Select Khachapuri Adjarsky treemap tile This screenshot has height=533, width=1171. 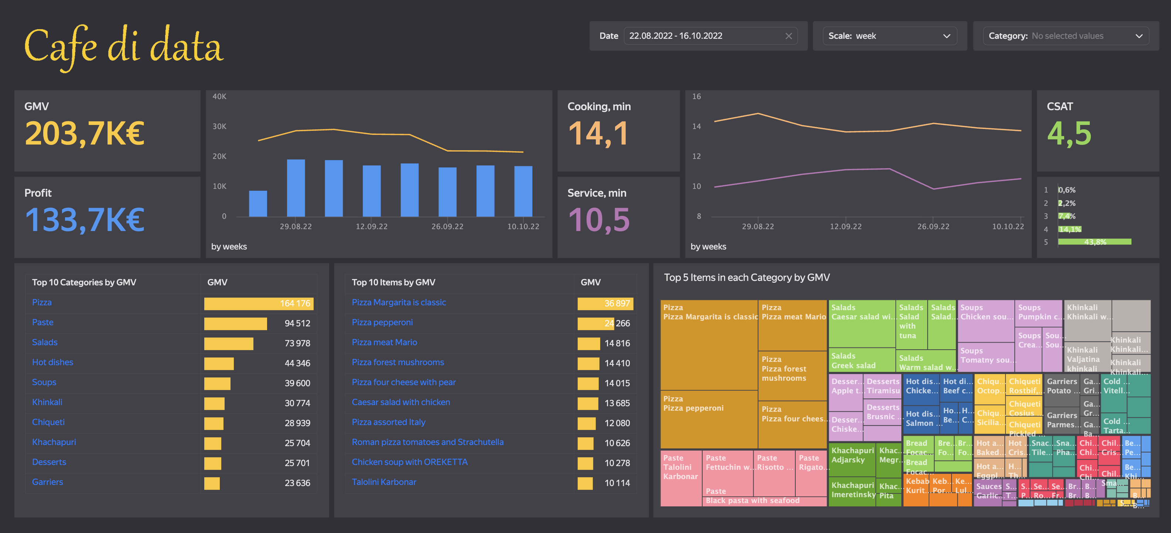coord(851,459)
